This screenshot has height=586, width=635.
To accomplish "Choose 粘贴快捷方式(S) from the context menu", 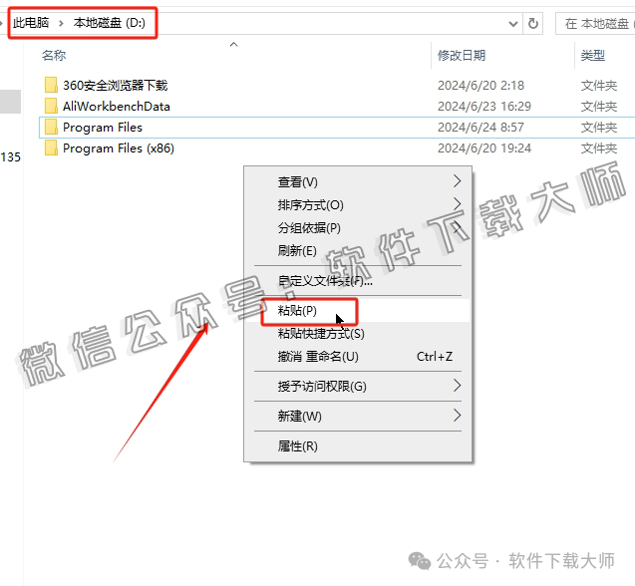I will point(358,334).
